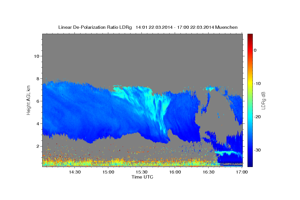
Task: Click the 14:30 time tick label
Action: tap(75, 172)
